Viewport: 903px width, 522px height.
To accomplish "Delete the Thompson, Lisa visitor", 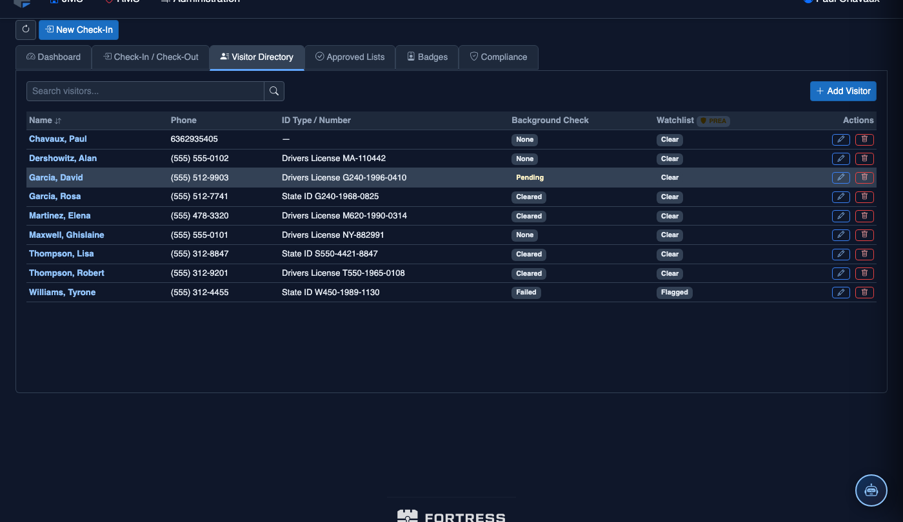I will click(864, 254).
